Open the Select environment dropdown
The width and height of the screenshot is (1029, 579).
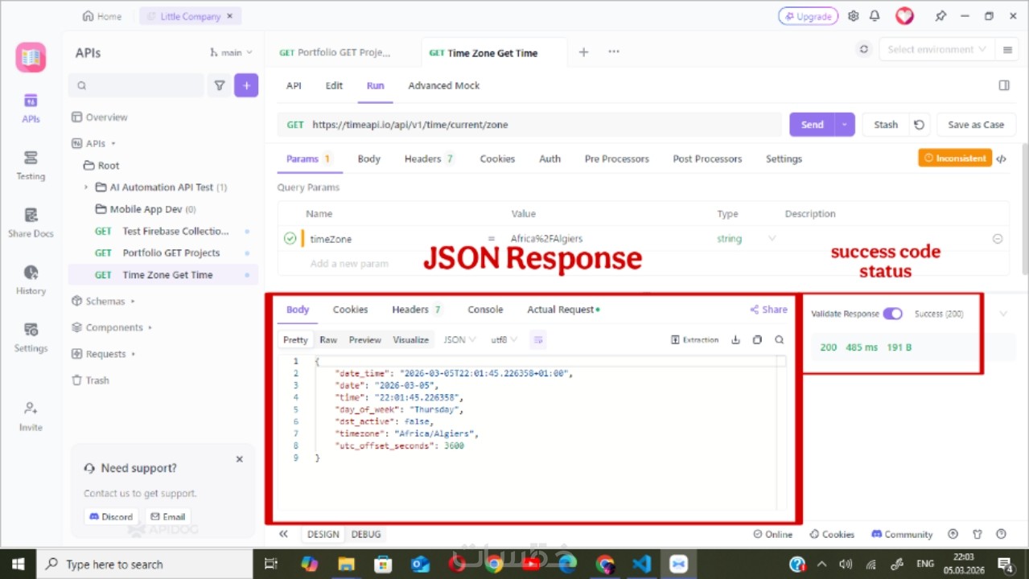tap(936, 49)
